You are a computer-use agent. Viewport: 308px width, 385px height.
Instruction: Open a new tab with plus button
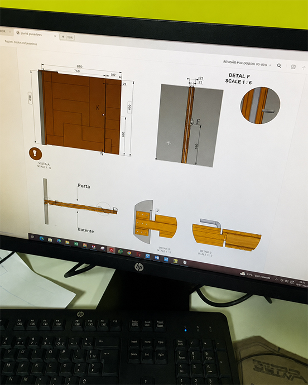[63, 37]
